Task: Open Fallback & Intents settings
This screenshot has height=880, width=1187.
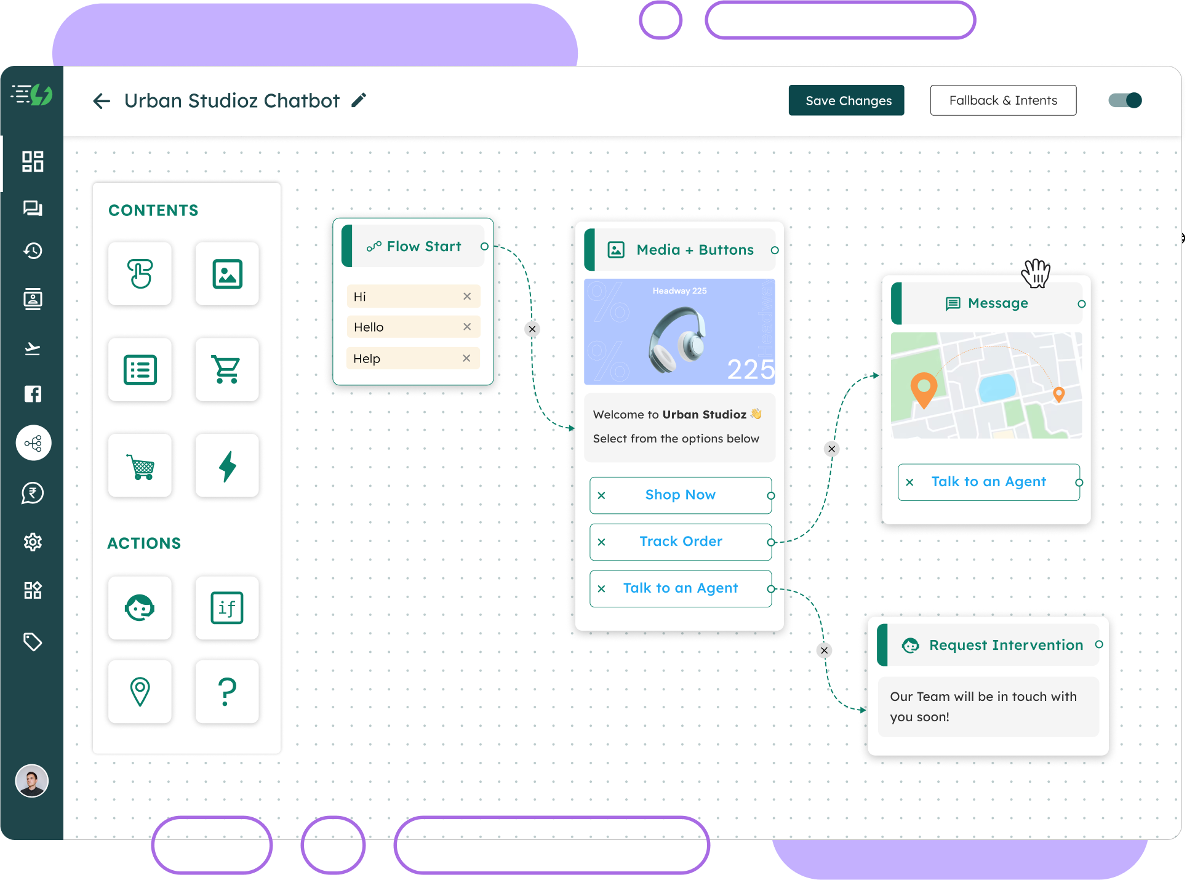Action: (x=1002, y=100)
